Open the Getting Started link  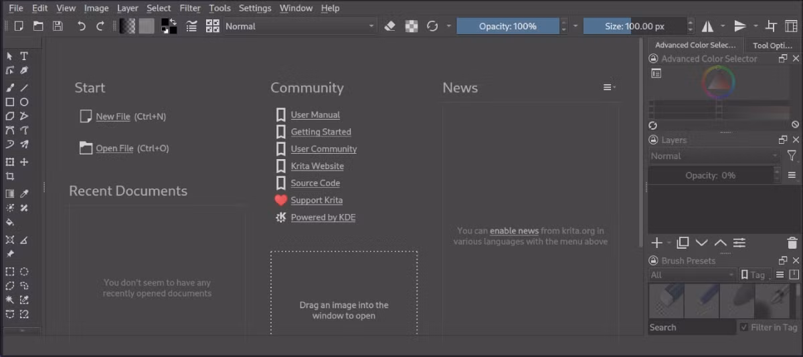[x=321, y=132]
